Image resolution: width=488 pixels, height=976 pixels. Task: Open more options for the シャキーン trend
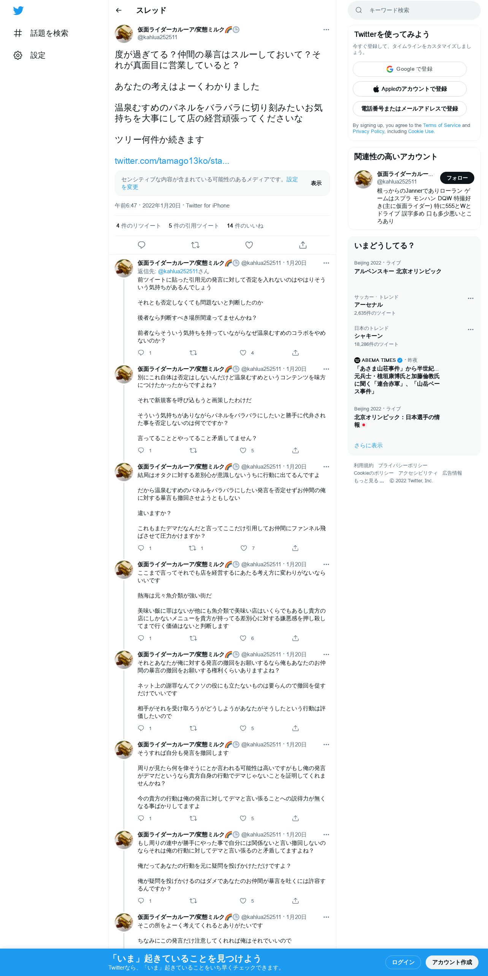pos(471,330)
